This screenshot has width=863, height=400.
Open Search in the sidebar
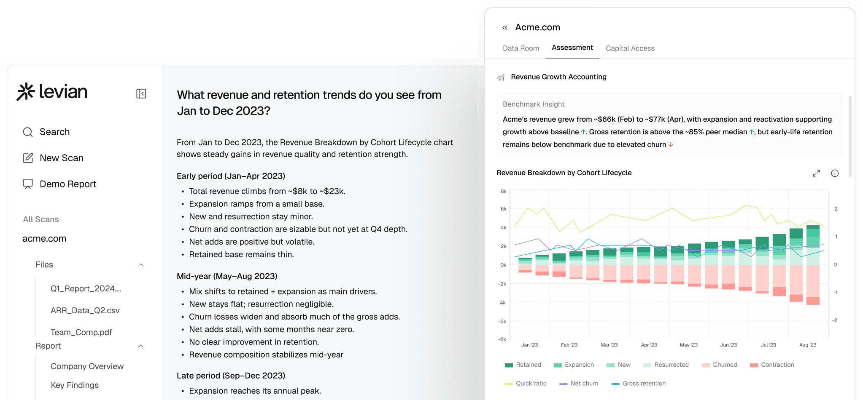(55, 132)
